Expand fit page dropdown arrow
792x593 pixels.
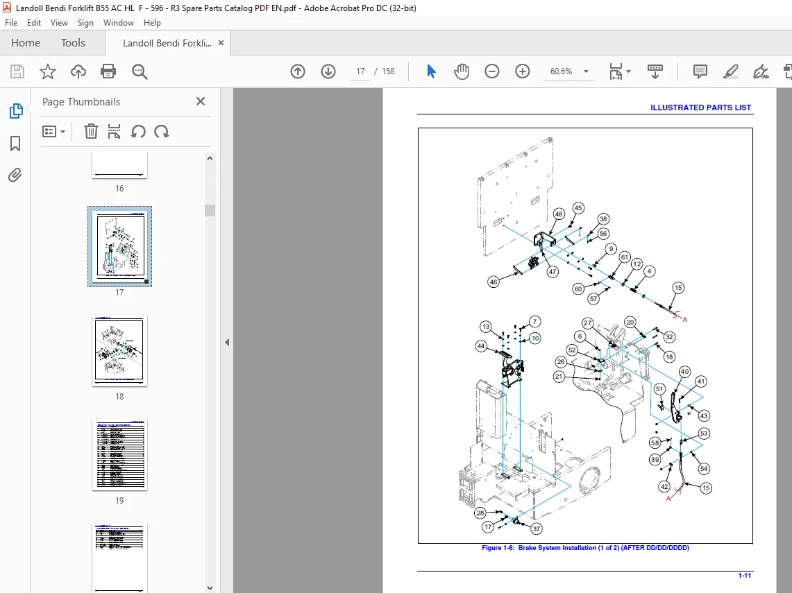628,71
